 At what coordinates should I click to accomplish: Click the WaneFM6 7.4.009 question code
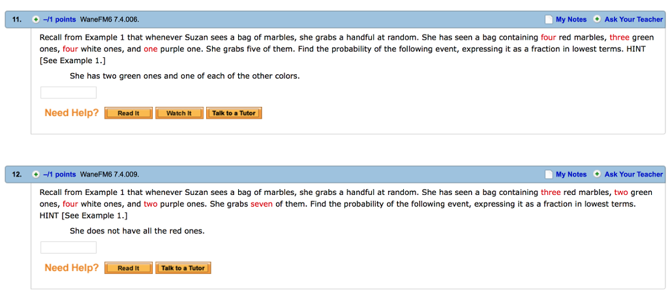(x=110, y=175)
